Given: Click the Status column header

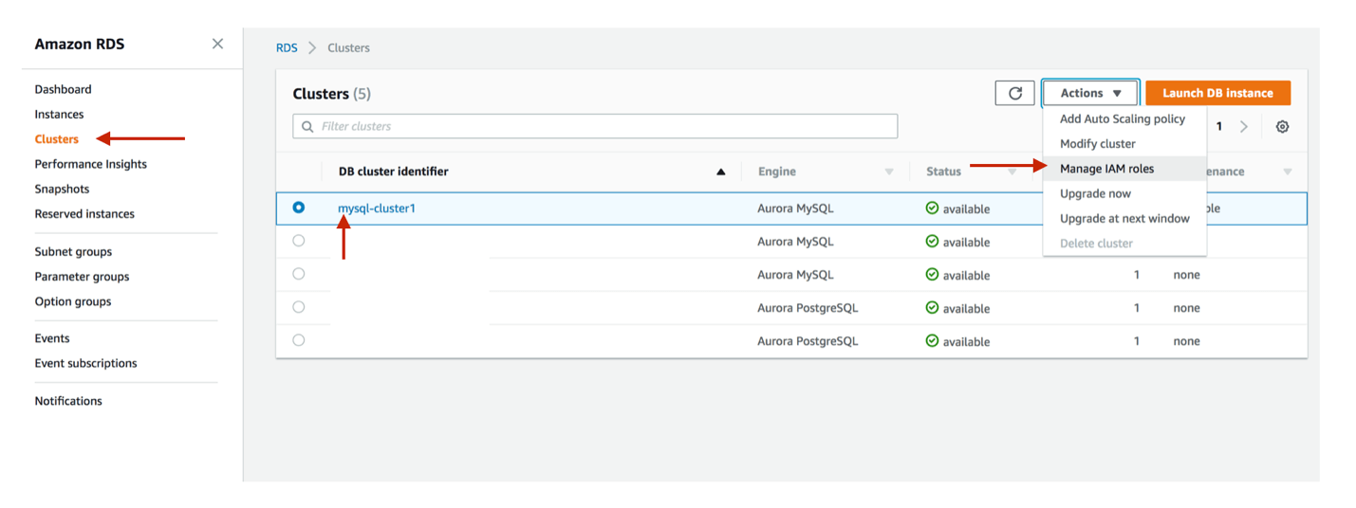Looking at the screenshot, I should coord(943,172).
